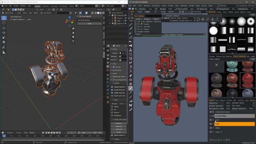Open Blender Render menu

point(16,6)
